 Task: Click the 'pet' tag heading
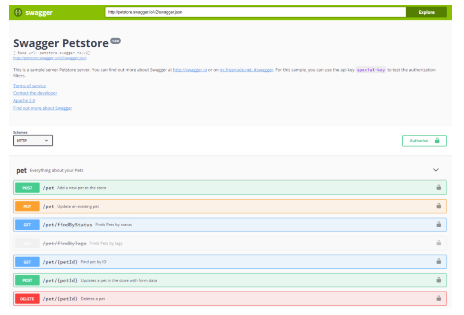(21, 171)
